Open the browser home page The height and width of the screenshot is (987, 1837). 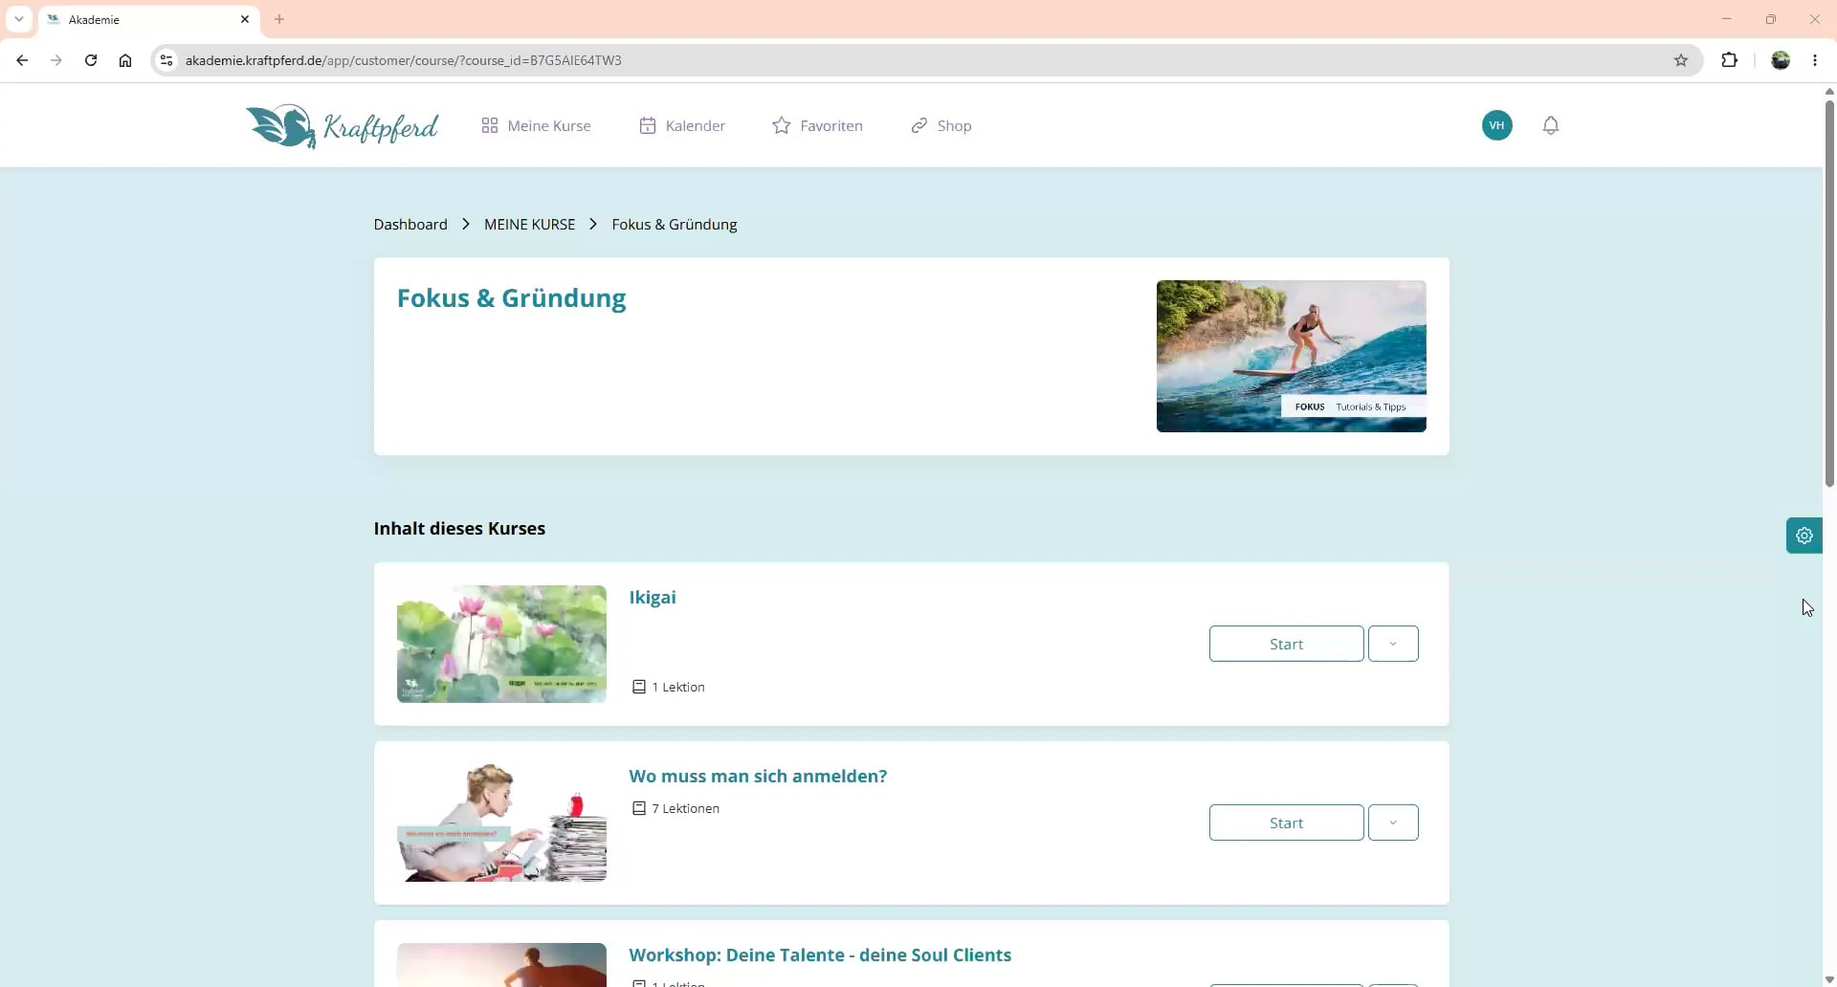point(125,60)
